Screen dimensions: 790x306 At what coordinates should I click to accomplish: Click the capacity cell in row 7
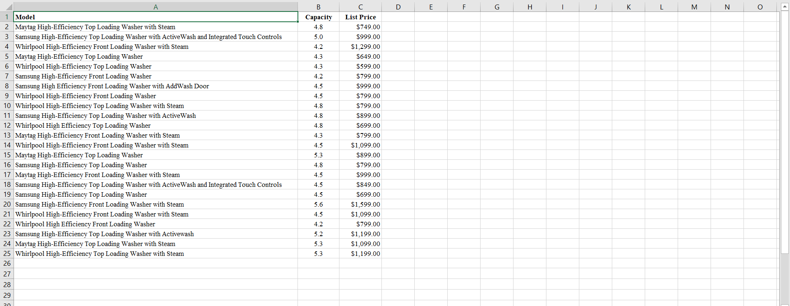[318, 76]
